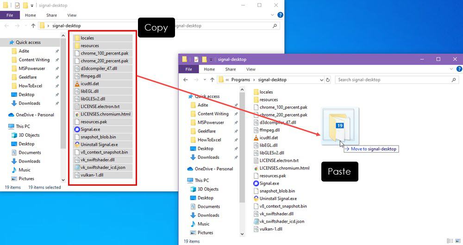The height and width of the screenshot is (245, 463).
Task: Open address history dropdown in front window
Action: 322,80
